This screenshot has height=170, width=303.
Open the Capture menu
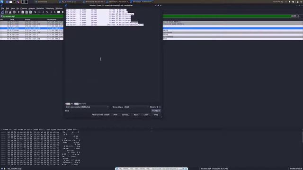coord(24,8)
